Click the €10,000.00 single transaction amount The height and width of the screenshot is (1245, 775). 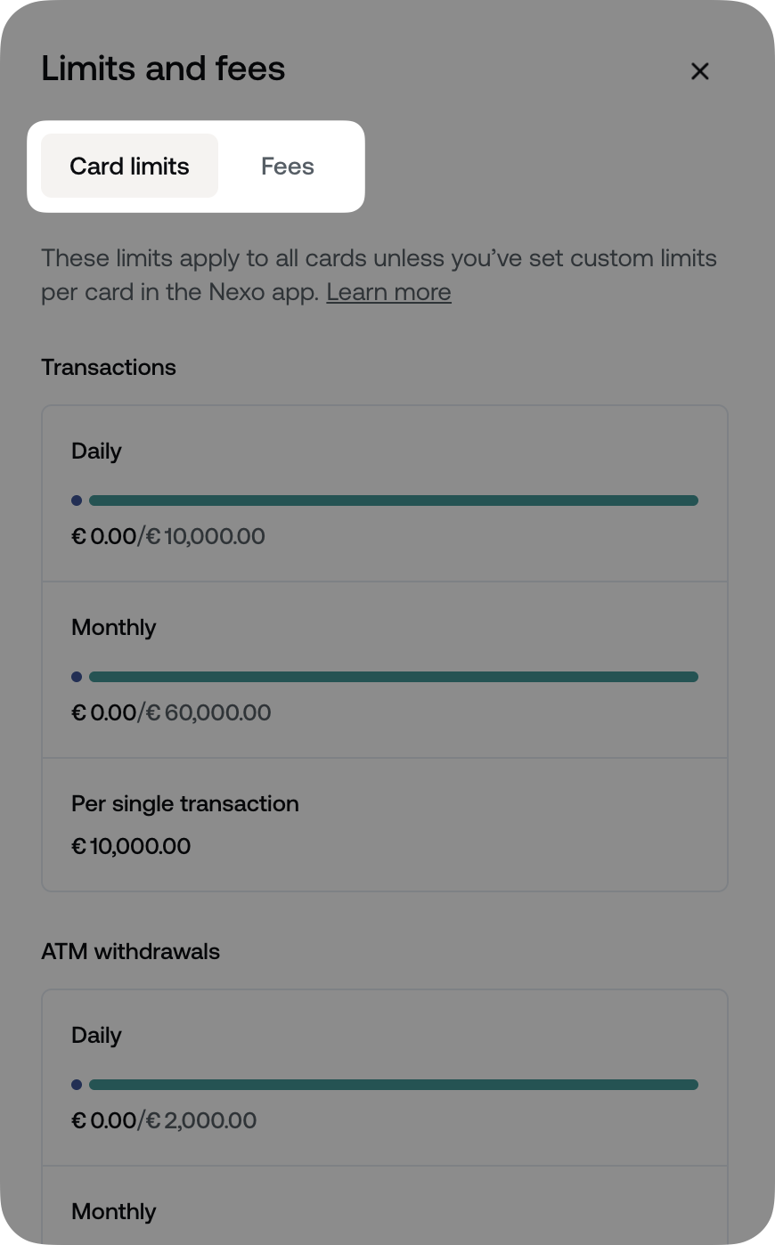[x=131, y=846]
